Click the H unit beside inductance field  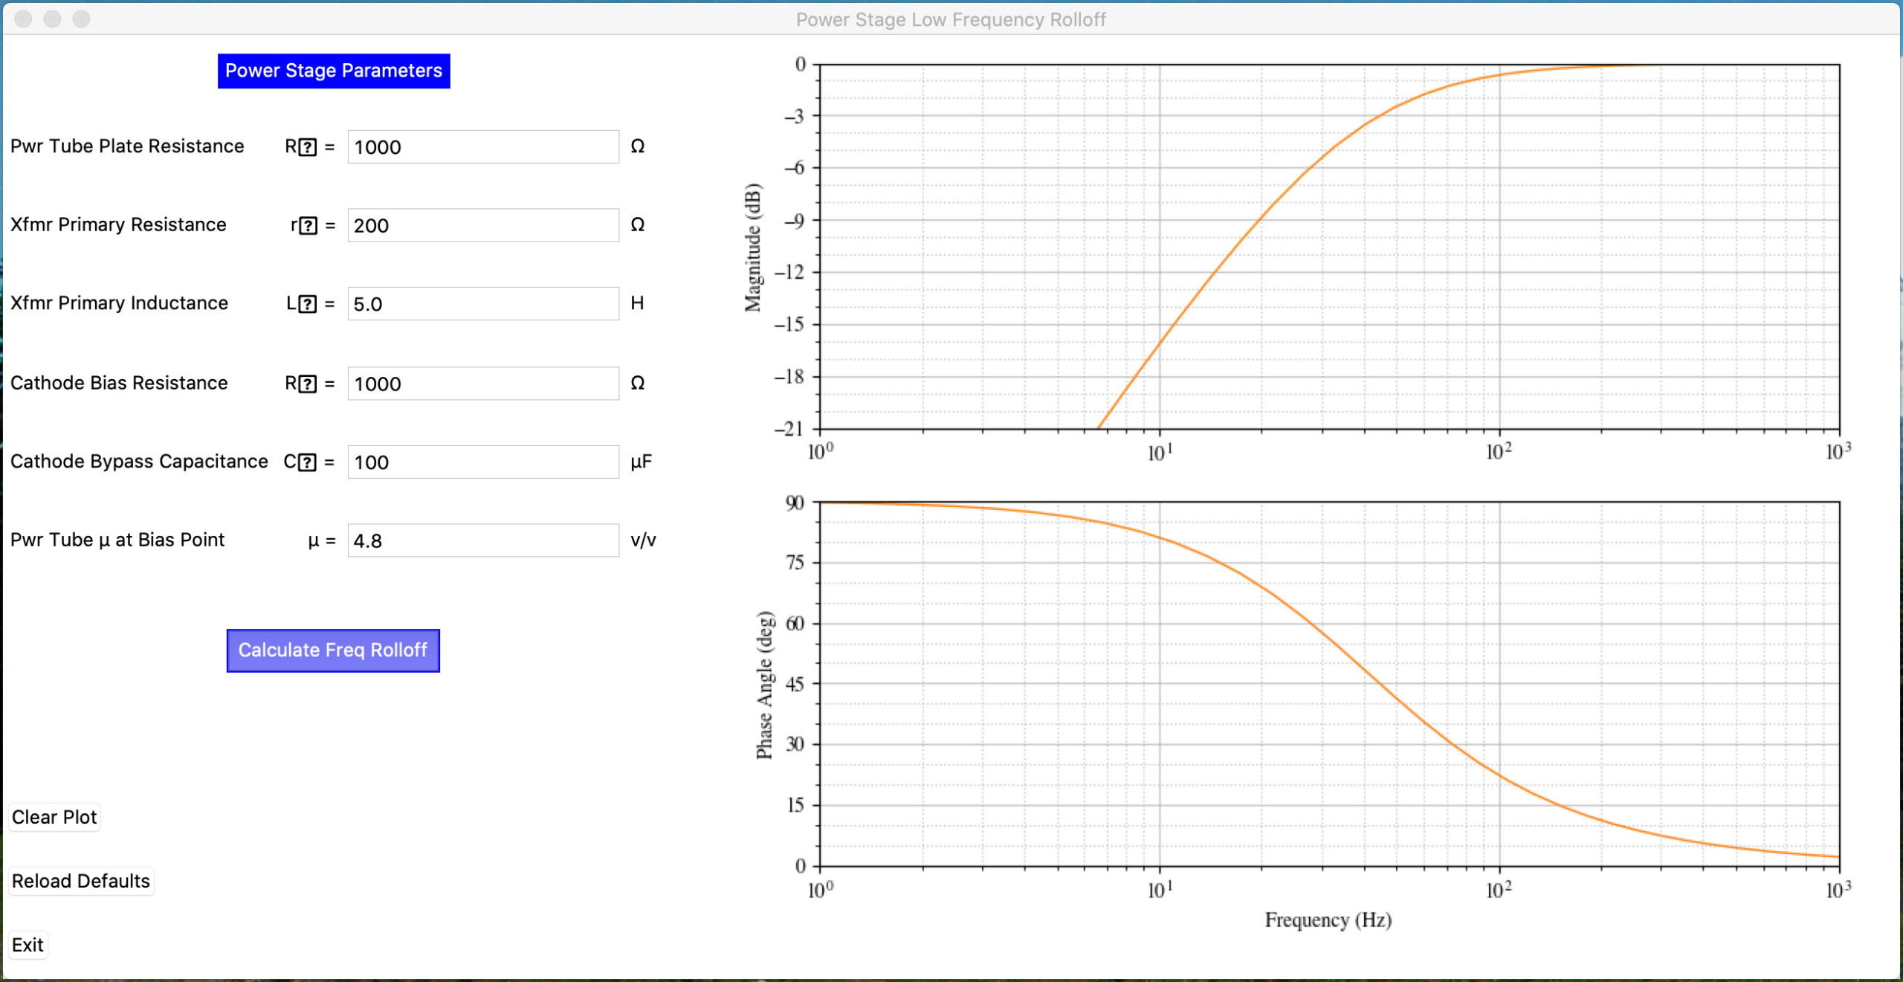coord(637,303)
